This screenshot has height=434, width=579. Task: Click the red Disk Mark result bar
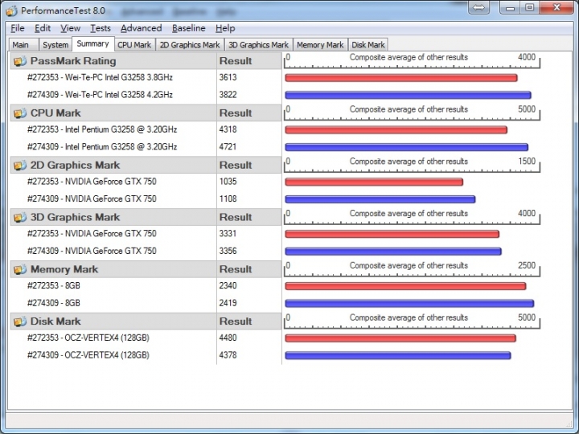400,338
